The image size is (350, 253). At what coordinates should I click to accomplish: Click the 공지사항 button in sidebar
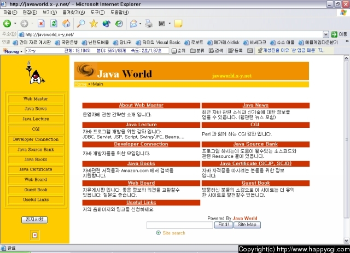pyautogui.click(x=34, y=220)
